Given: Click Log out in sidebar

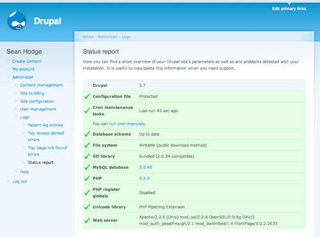Looking at the screenshot, I should (x=20, y=181).
